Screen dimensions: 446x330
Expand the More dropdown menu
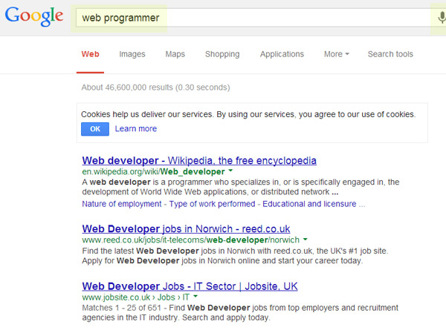point(337,54)
